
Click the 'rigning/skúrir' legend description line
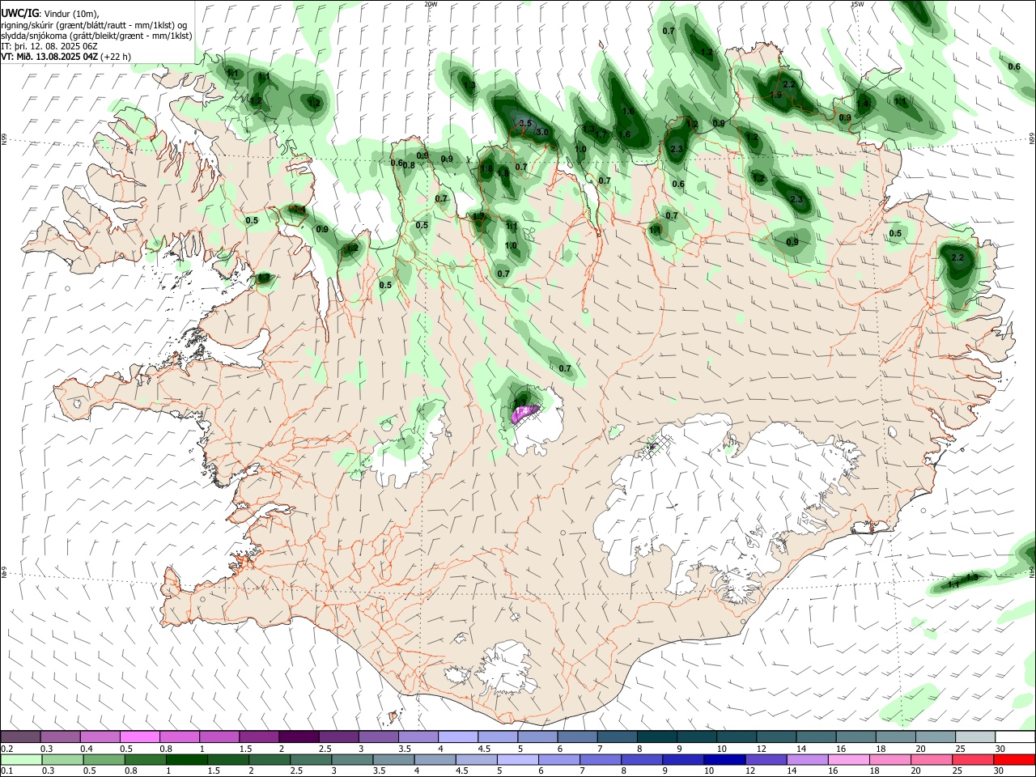point(95,24)
